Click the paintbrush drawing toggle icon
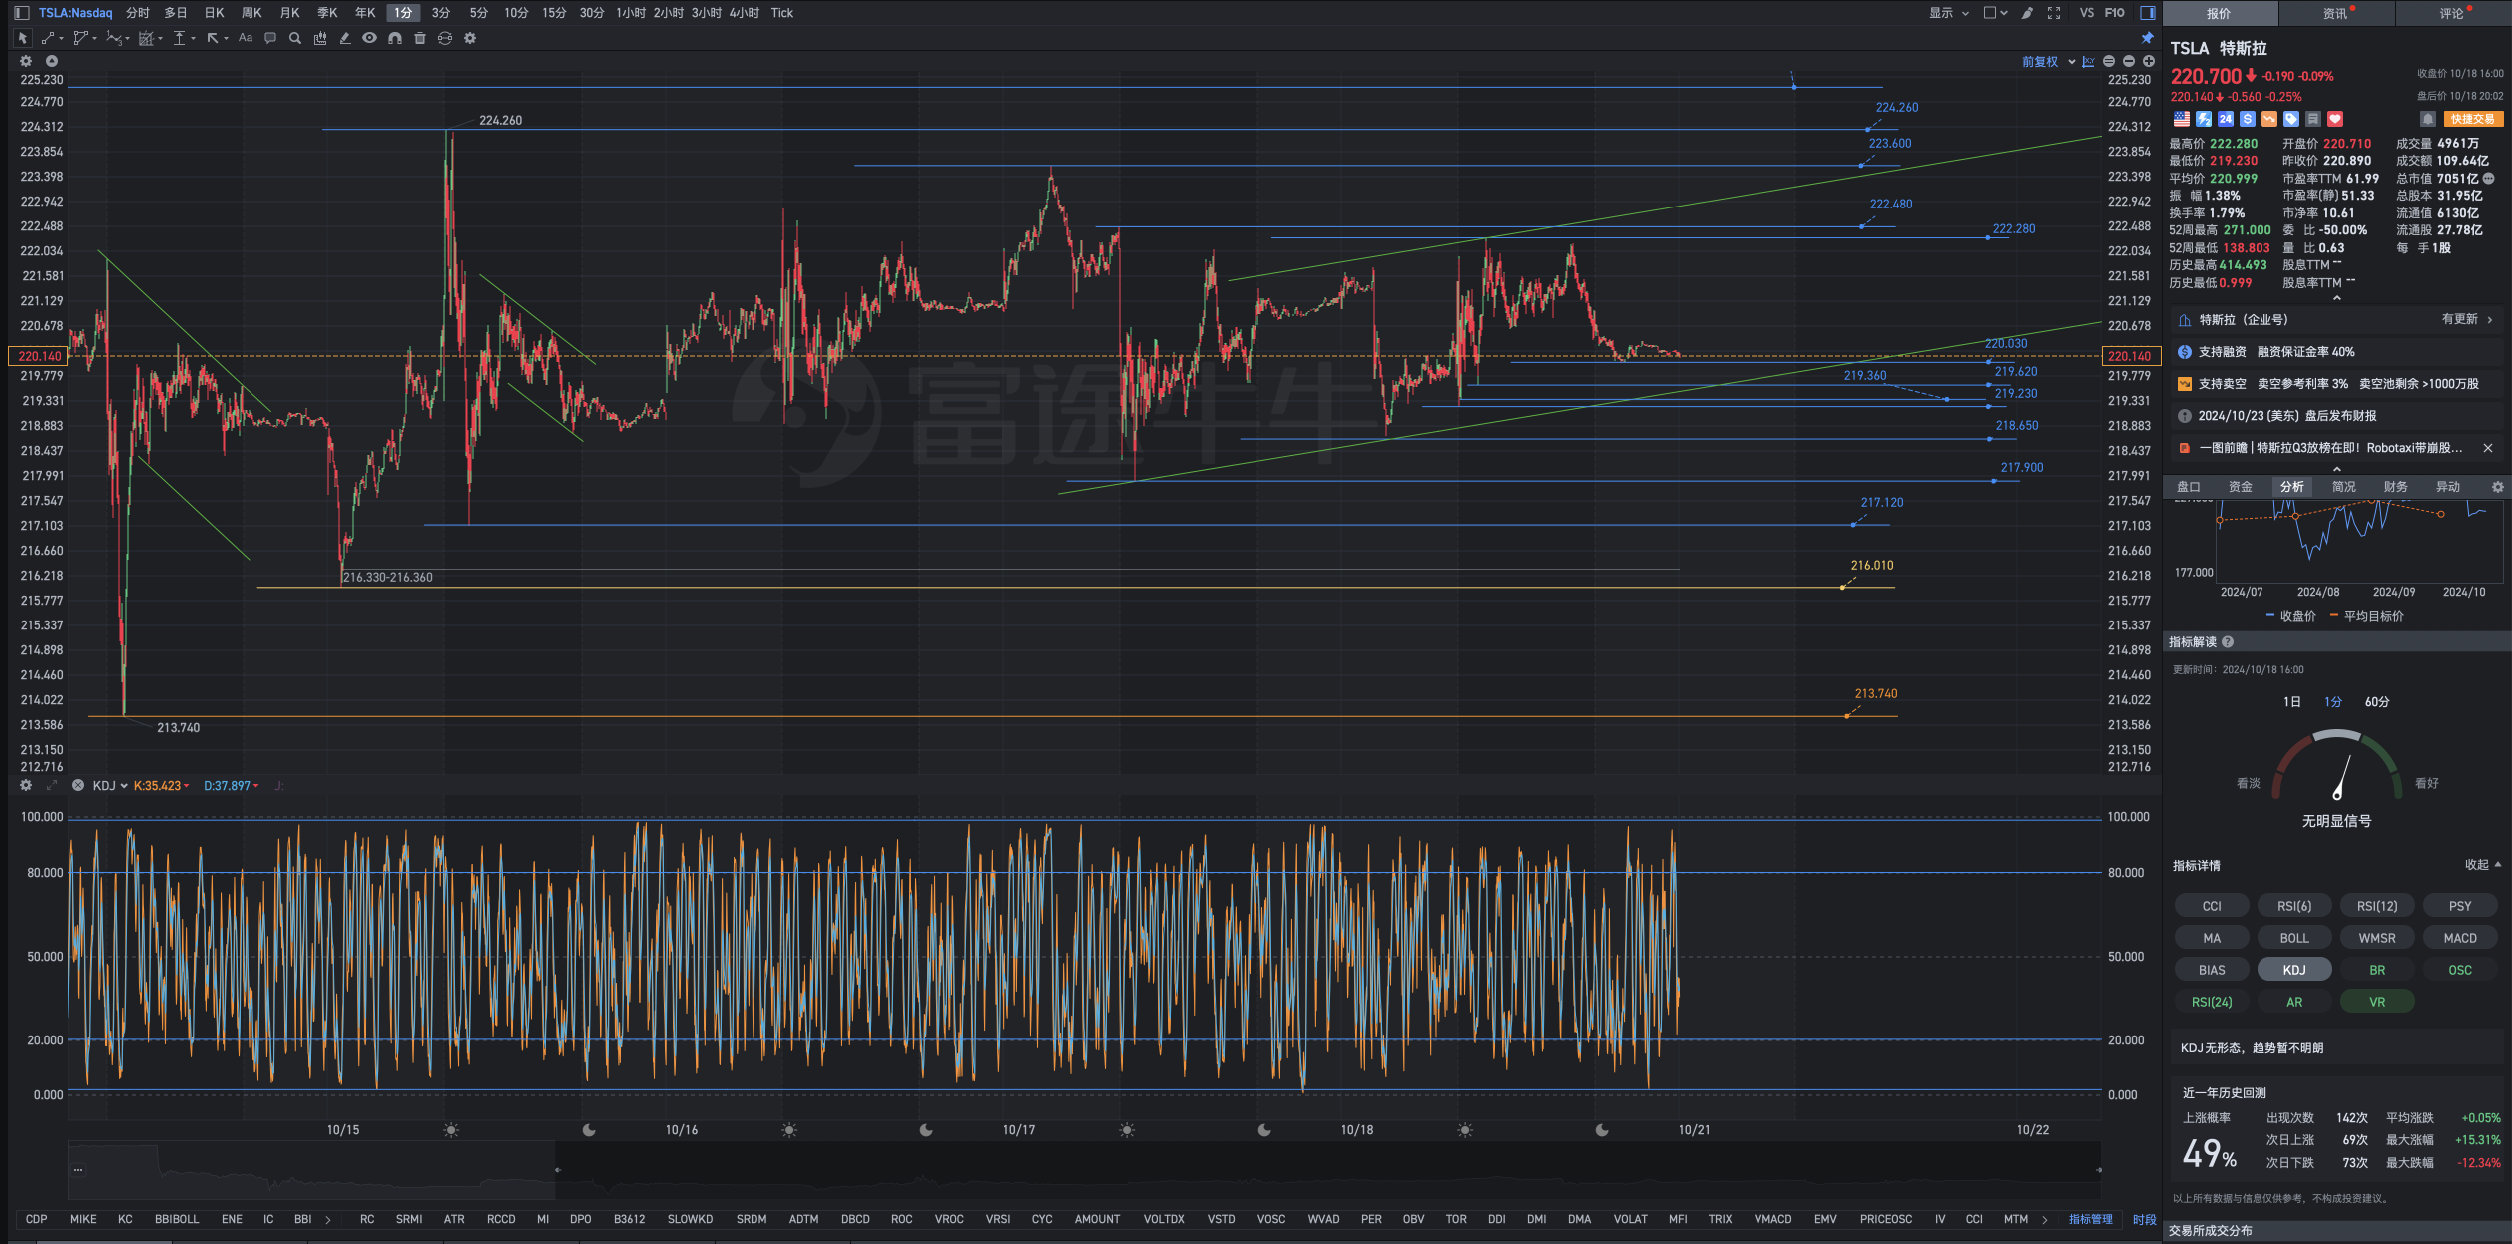Screen dimensions: 2512x1244 2027,13
